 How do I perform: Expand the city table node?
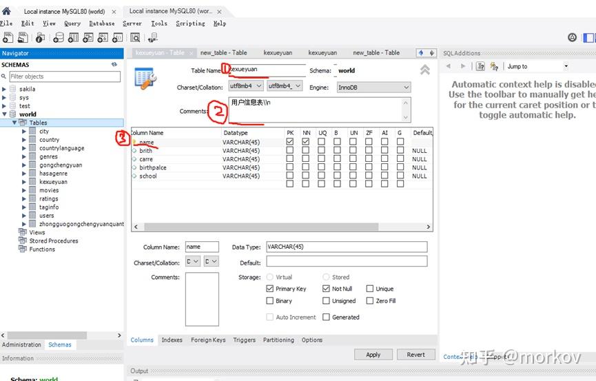[x=24, y=131]
